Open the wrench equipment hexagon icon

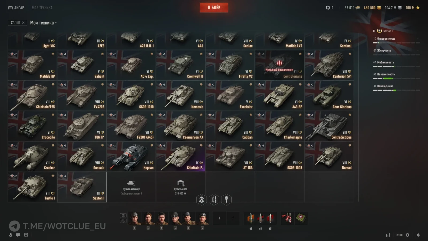pyautogui.click(x=214, y=199)
